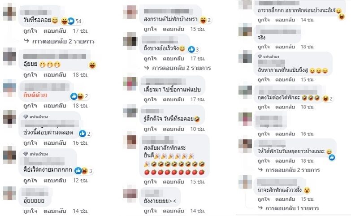Click reaction icons on 'ยินดีด้วย' comment
The width and height of the screenshot is (351, 216).
[x=79, y=96]
